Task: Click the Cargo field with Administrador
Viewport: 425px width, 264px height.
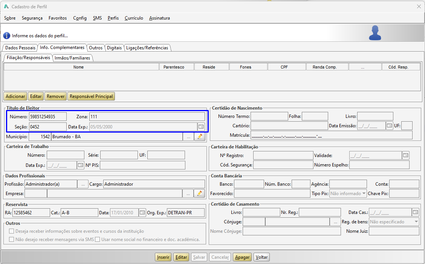Action: point(154,184)
